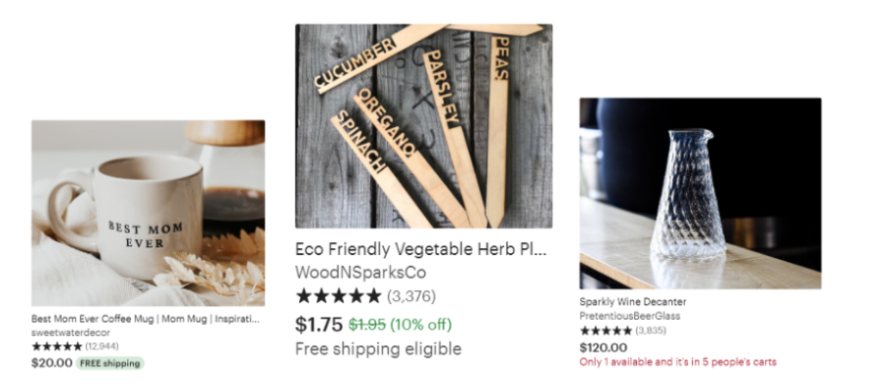Click the Free shipping eligible text
The image size is (895, 388).
(378, 349)
